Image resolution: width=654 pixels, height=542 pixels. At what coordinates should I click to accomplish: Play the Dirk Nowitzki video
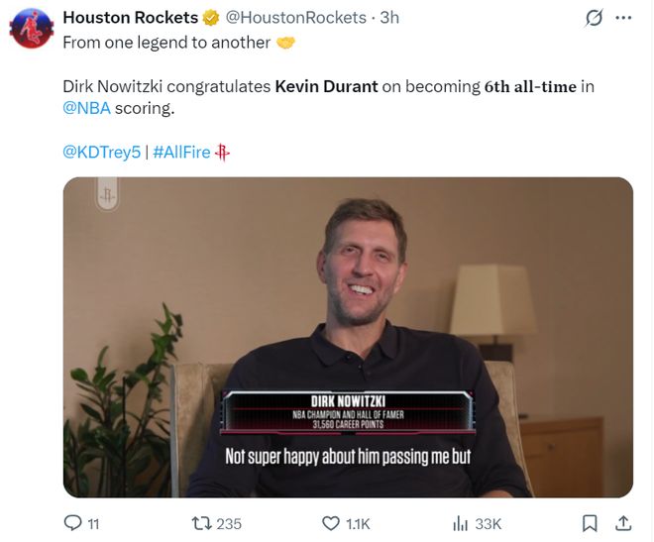point(348,337)
